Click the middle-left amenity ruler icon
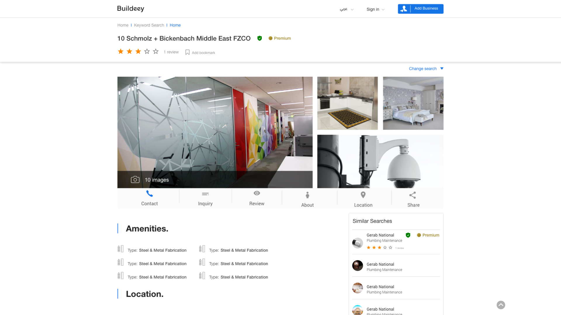The height and width of the screenshot is (315, 561). coord(121,262)
